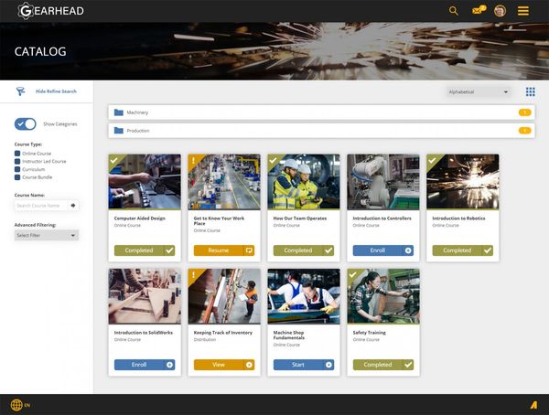Click Start on Machine Shop Fundamentals

304,365
